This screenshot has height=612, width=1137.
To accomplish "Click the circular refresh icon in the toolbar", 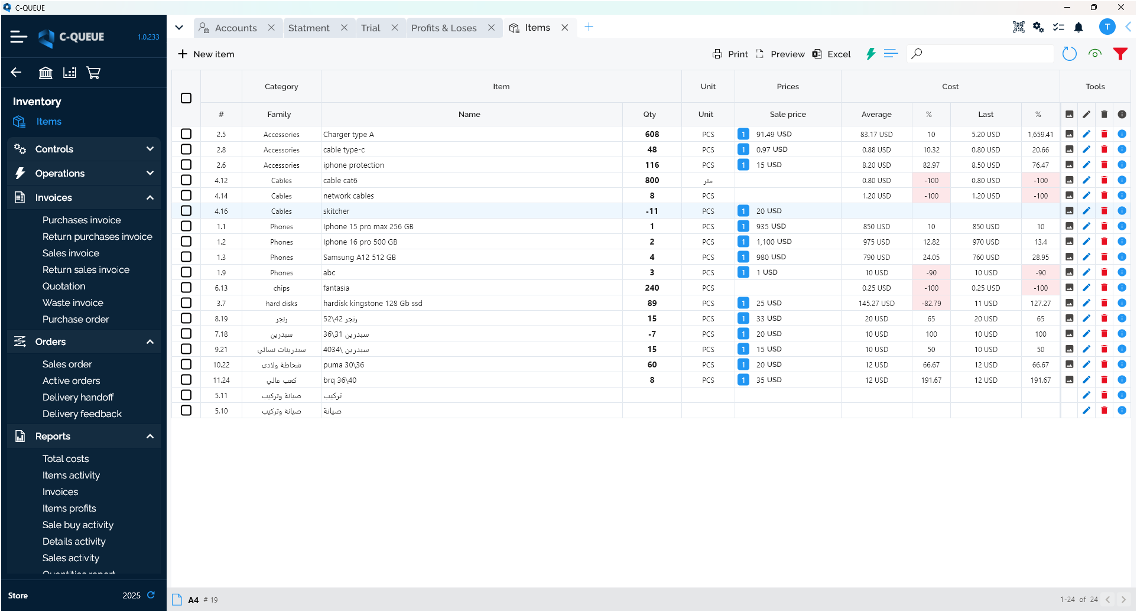I will [1069, 54].
